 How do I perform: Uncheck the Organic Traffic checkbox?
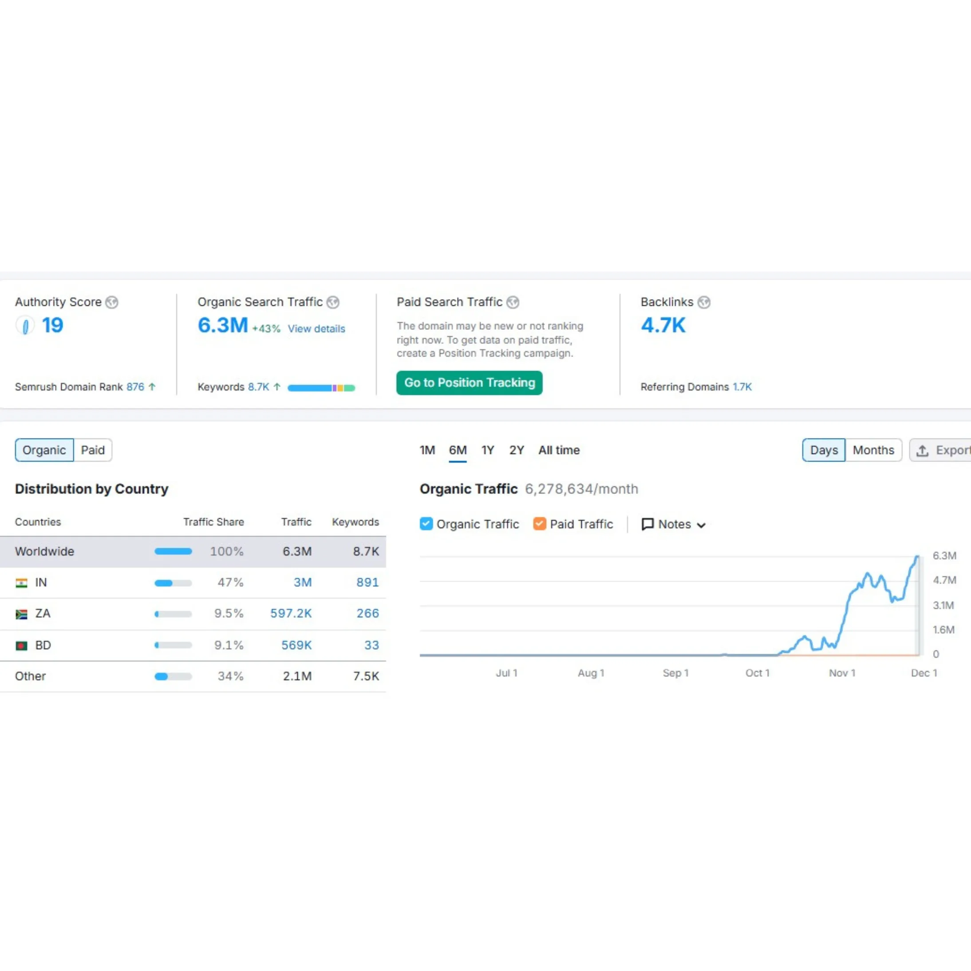(426, 524)
